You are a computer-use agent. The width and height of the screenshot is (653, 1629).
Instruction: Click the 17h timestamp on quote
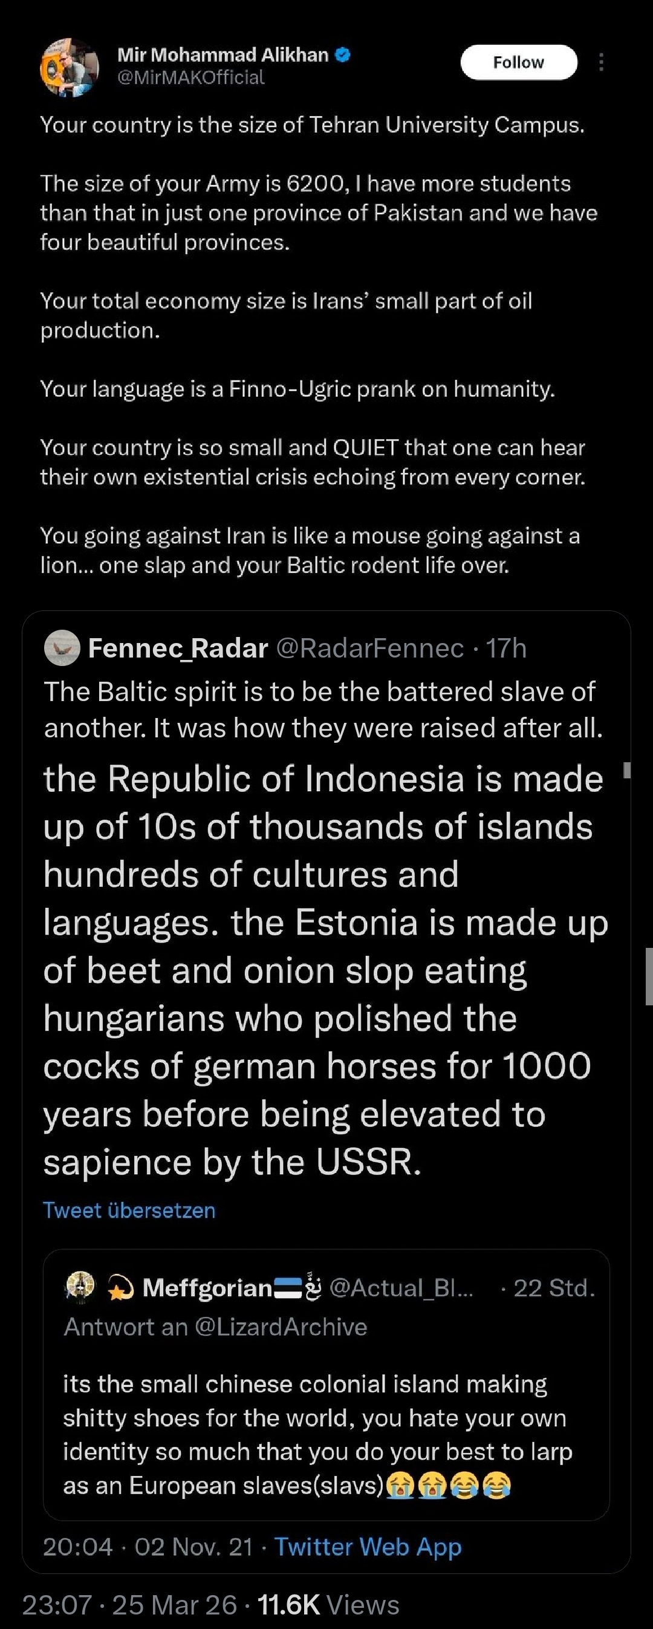click(505, 648)
